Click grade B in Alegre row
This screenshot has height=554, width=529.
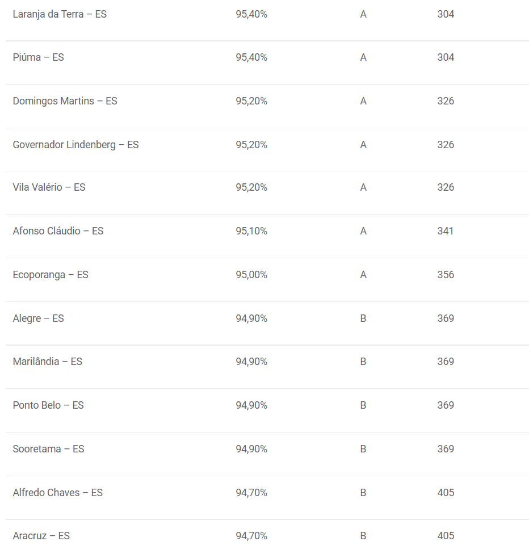(363, 318)
